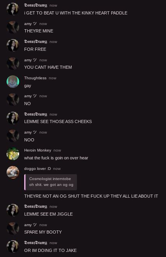Click amy's avatar next to THEYRE MINE
Image resolution: width=166 pixels, height=257 pixels.
point(13,27)
